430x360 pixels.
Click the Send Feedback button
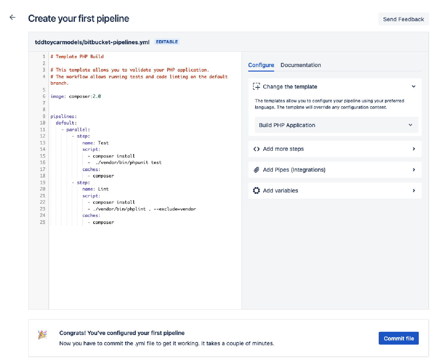(403, 19)
